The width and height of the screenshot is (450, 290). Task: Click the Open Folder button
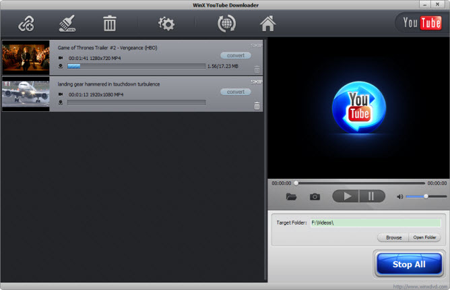(424, 237)
